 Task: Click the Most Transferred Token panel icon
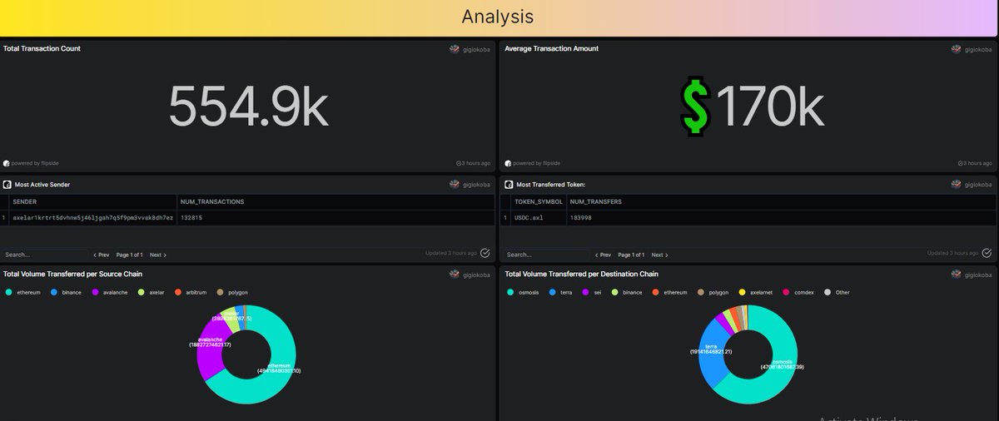coord(509,183)
